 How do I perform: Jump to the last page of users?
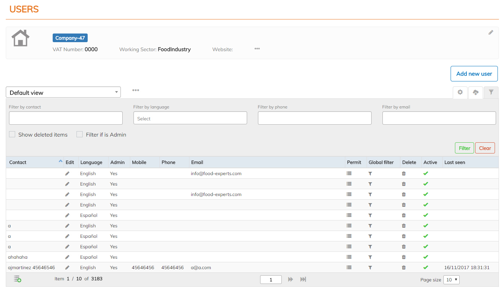(303, 280)
